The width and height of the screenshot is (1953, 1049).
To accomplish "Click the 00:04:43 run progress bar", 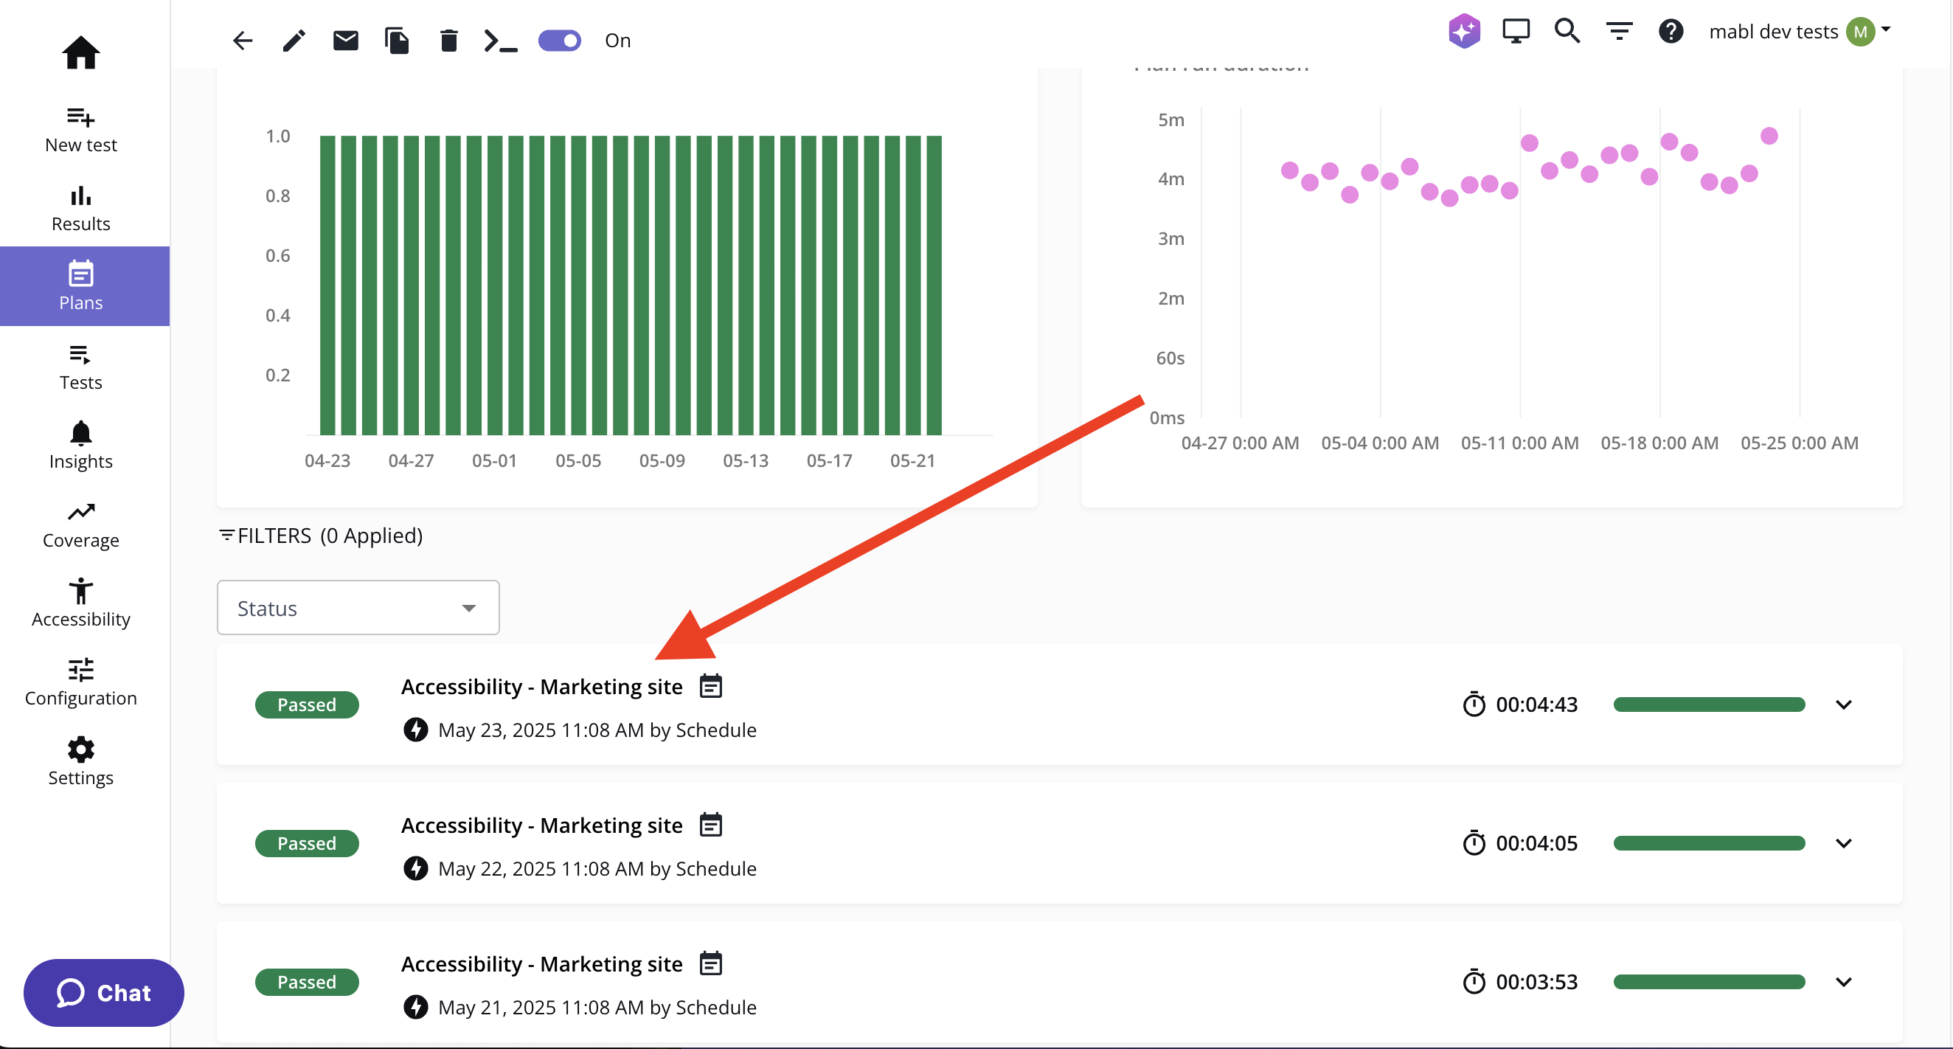I will point(1709,704).
